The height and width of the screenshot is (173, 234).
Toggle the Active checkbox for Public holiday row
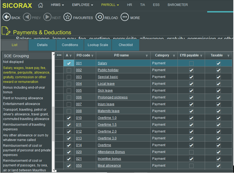[x=69, y=70]
